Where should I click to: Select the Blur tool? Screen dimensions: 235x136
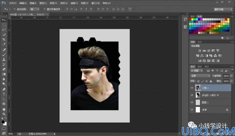coord(4,79)
